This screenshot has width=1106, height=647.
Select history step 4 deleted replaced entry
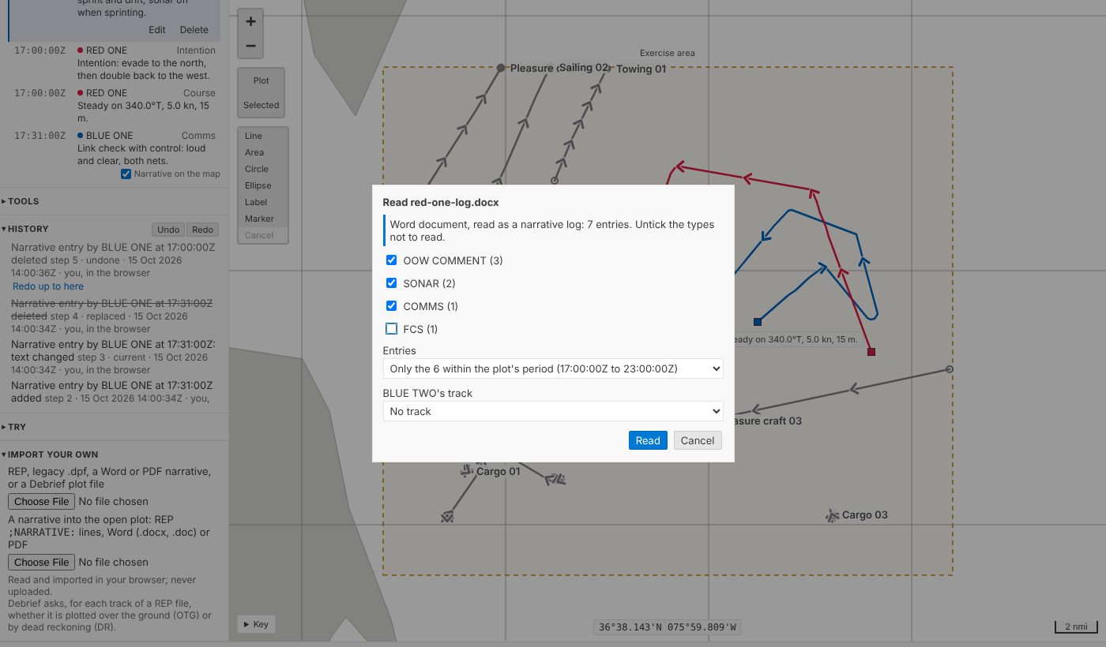[115, 316]
